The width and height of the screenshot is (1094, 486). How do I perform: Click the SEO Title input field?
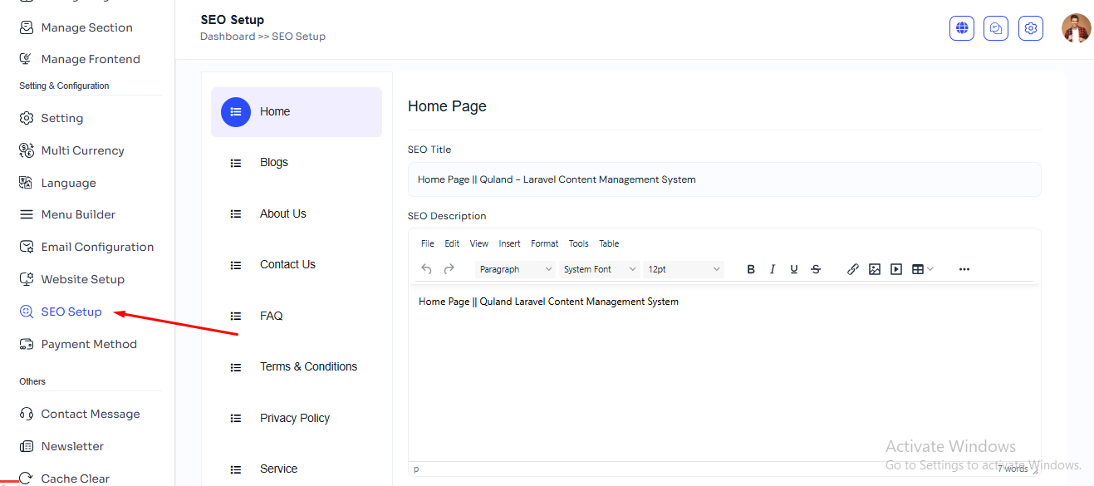(724, 179)
